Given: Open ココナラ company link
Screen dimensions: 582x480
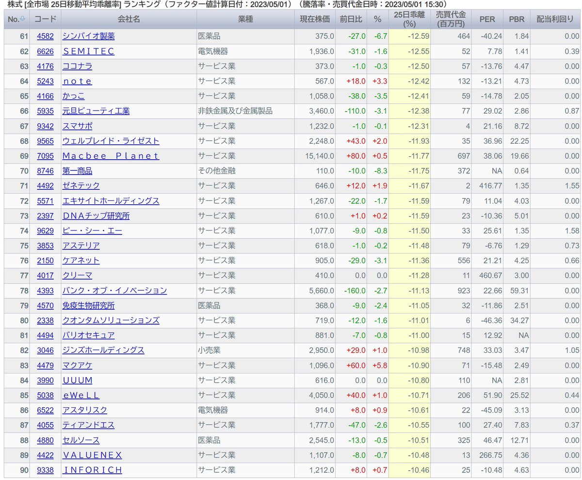Looking at the screenshot, I should (x=77, y=66).
